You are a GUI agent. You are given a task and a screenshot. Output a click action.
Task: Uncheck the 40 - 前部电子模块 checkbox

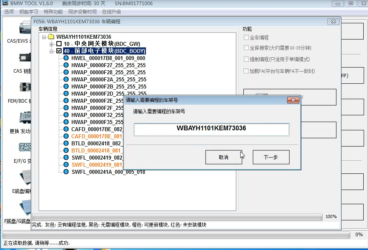point(59,51)
